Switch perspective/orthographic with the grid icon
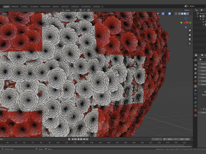This screenshot has height=154, width=206. coord(190,44)
